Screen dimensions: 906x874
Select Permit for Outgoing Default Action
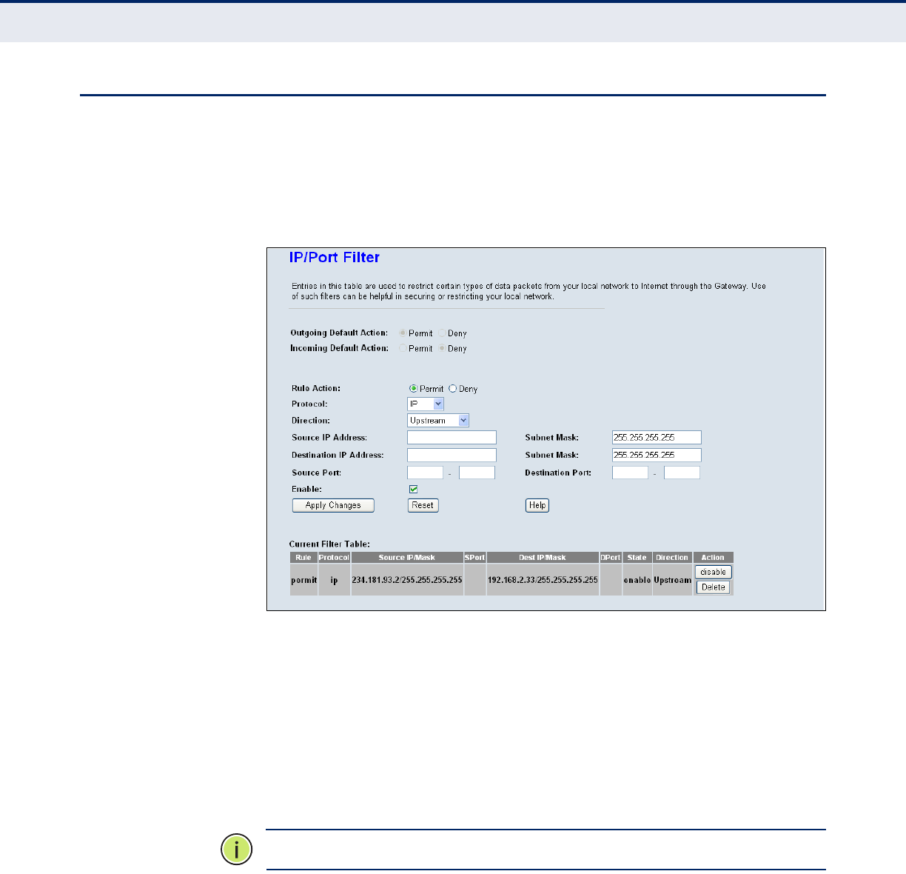(x=403, y=333)
